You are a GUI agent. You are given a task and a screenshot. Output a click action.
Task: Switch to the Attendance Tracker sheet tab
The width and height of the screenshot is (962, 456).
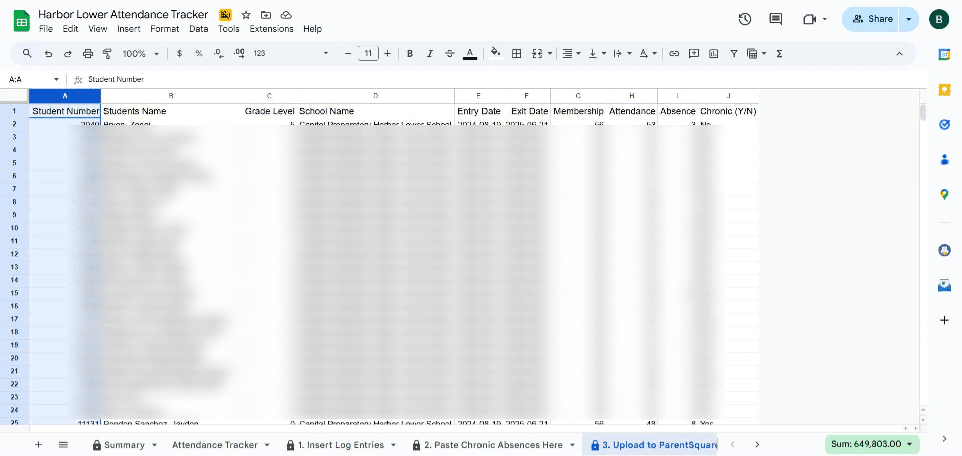click(214, 445)
